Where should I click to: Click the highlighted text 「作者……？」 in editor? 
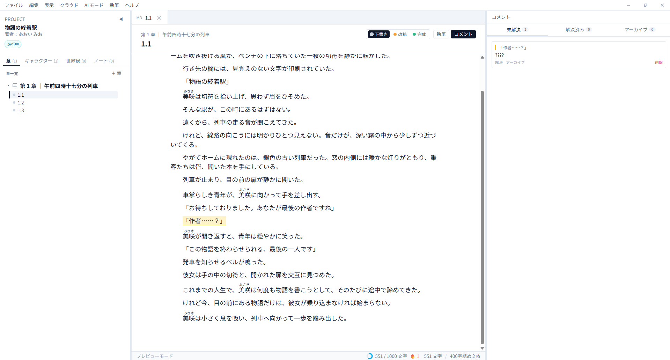[x=204, y=221]
